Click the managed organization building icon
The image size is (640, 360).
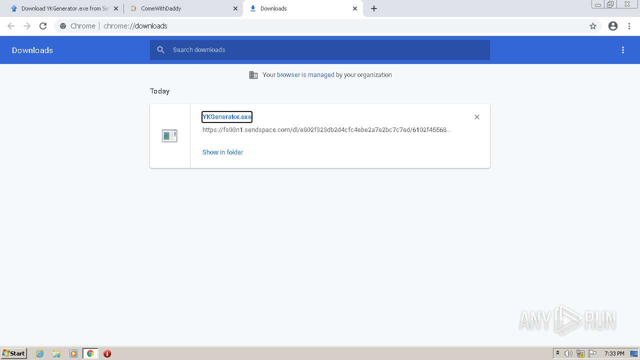pos(253,75)
